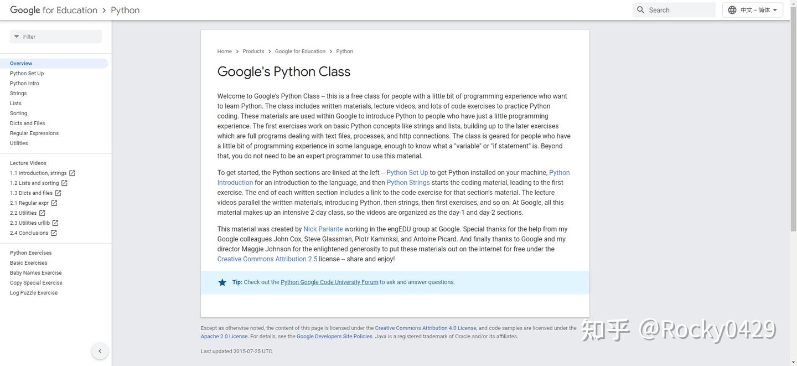
Task: Click Nick Parlante's name link
Action: pos(322,229)
